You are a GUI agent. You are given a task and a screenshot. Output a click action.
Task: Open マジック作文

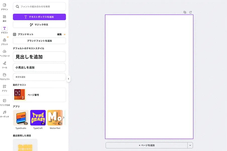pyautogui.click(x=39, y=25)
